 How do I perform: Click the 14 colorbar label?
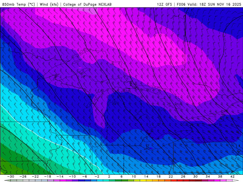(146, 177)
